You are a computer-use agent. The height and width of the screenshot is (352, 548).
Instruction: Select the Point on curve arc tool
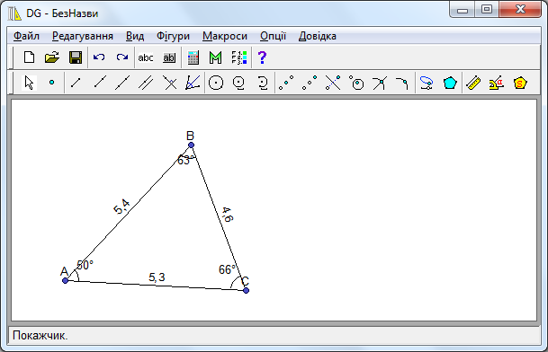coord(402,83)
